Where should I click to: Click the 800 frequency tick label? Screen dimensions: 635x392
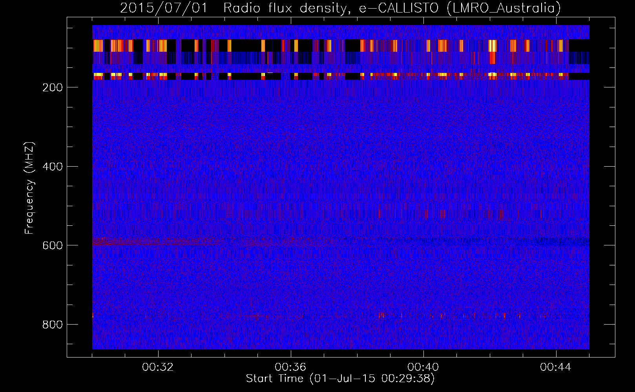tap(53, 325)
